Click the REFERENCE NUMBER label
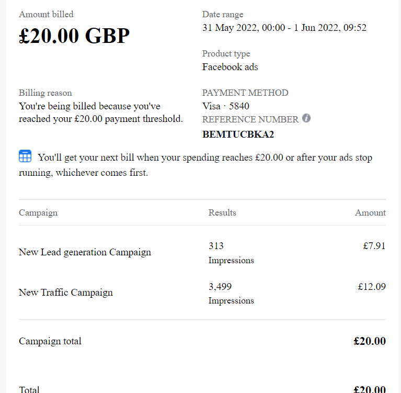The image size is (401, 393). (x=250, y=119)
